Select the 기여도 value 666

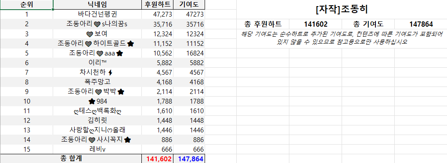[189, 149]
